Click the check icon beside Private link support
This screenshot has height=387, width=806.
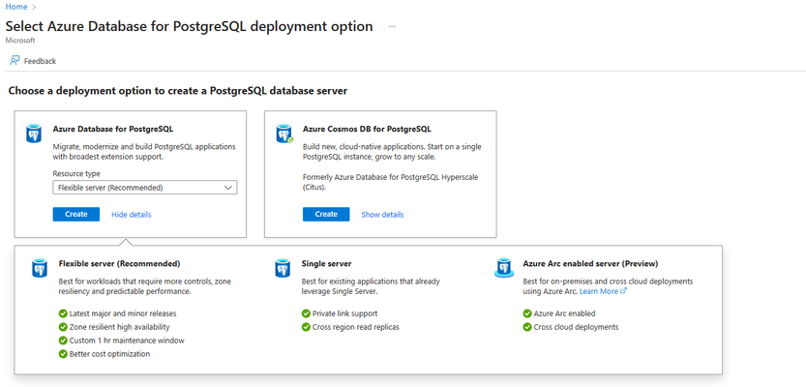307,313
